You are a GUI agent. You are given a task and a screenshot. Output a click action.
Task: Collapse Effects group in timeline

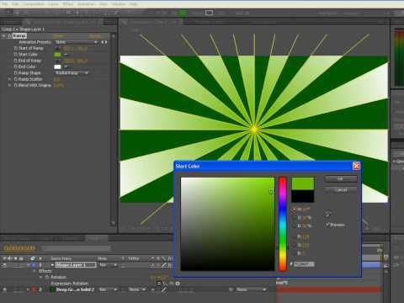click(x=35, y=271)
